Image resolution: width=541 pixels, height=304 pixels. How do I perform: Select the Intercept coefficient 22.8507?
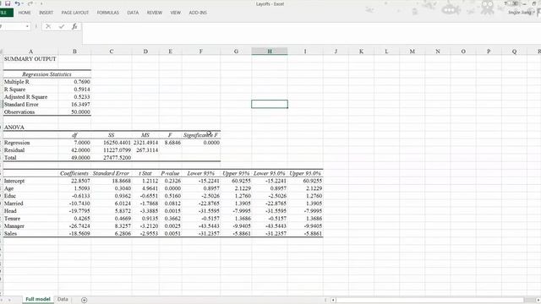pyautogui.click(x=74, y=181)
